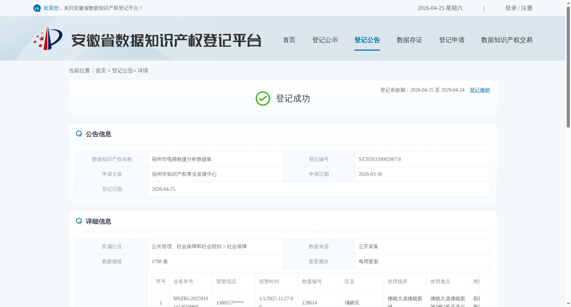Viewport: 571px width, 307px height.
Task: Click the 登记编号 label cell
Action: (319, 159)
